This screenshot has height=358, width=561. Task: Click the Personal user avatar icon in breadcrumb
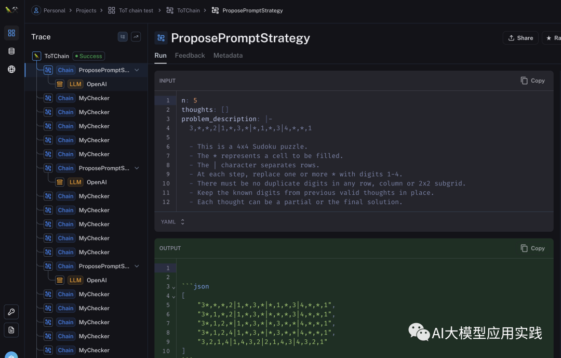click(36, 10)
